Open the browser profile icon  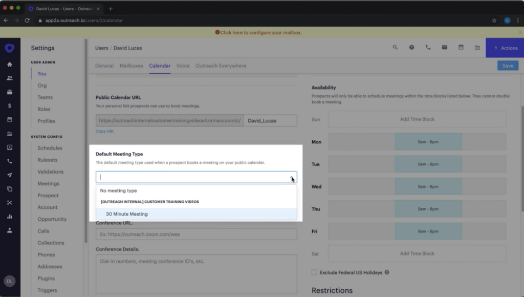(x=507, y=20)
